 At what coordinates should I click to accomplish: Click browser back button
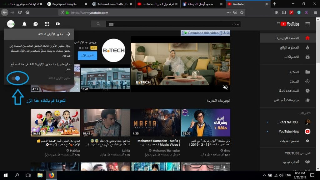pos(5,12)
